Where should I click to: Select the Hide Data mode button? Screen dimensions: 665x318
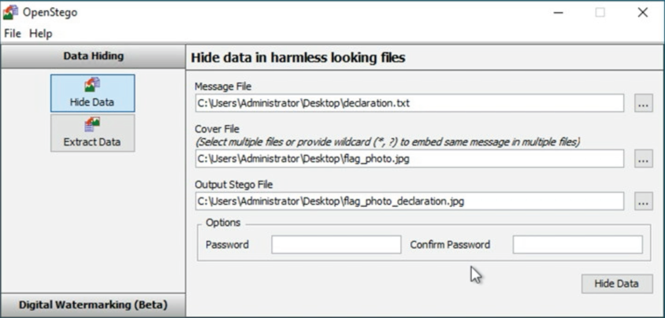point(92,93)
